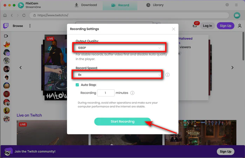Click the Twitch logo icon

(x=6, y=26)
